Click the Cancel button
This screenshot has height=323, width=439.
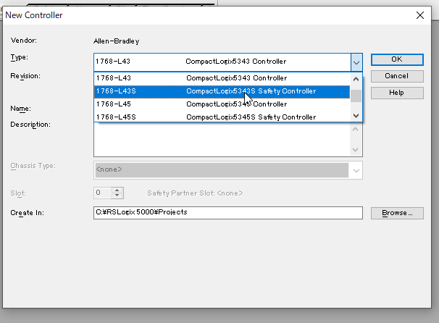click(x=397, y=76)
